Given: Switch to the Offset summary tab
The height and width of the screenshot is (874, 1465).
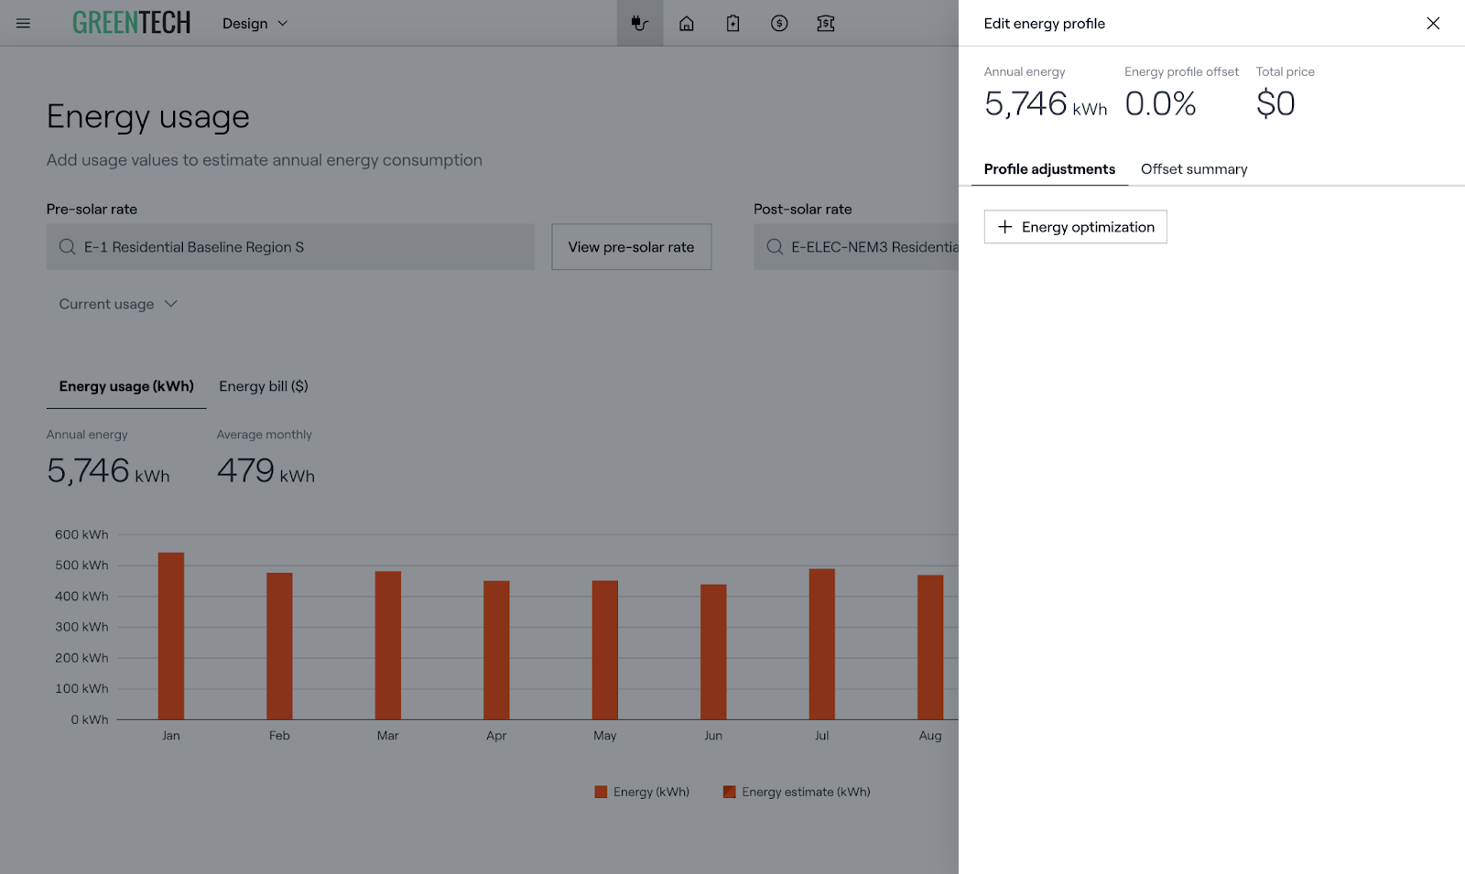Looking at the screenshot, I should pos(1193,169).
